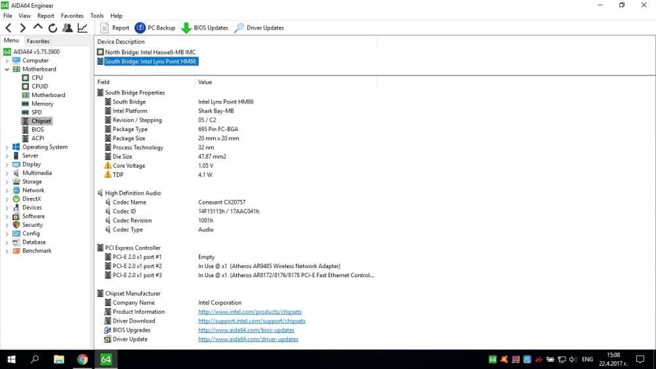
Task: Select the Chipset tree item
Action: click(x=41, y=121)
